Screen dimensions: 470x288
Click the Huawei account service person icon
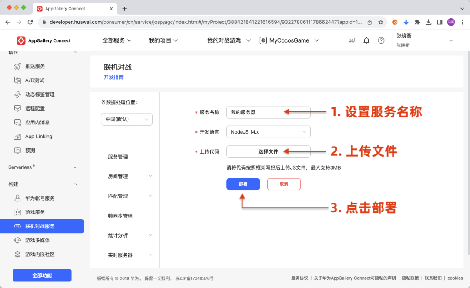[x=17, y=198]
